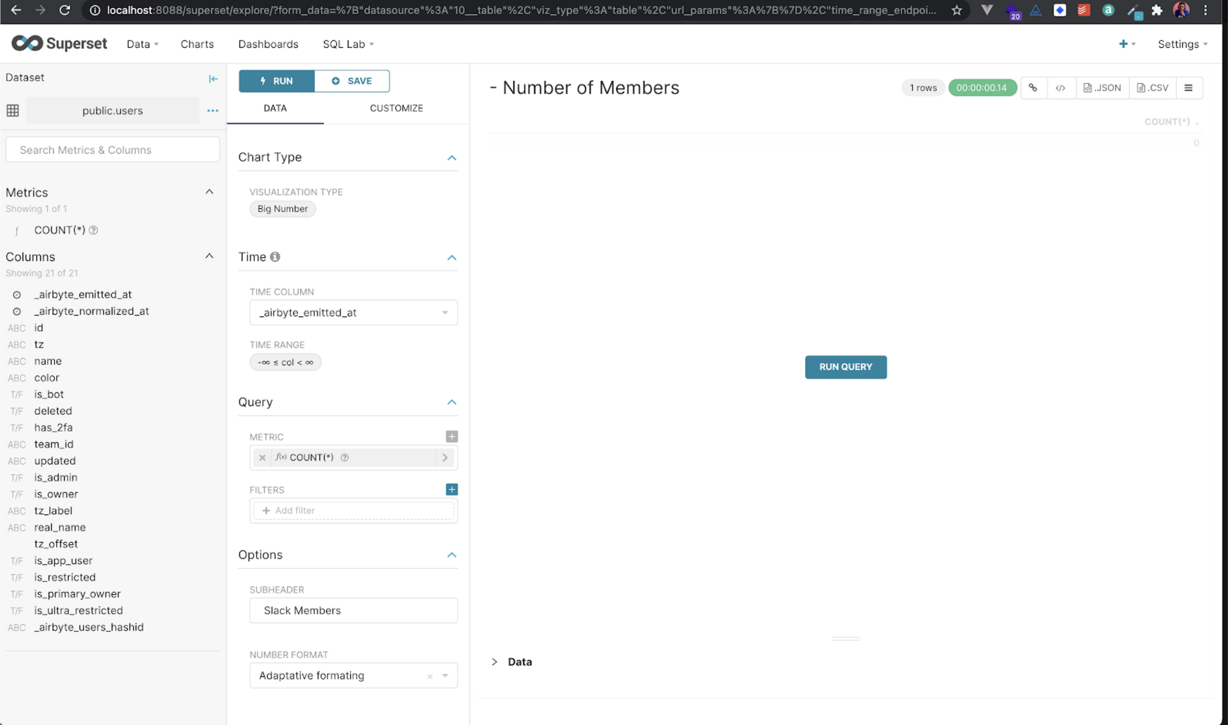The height and width of the screenshot is (725, 1228).
Task: Click the Save chart button
Action: pos(352,81)
